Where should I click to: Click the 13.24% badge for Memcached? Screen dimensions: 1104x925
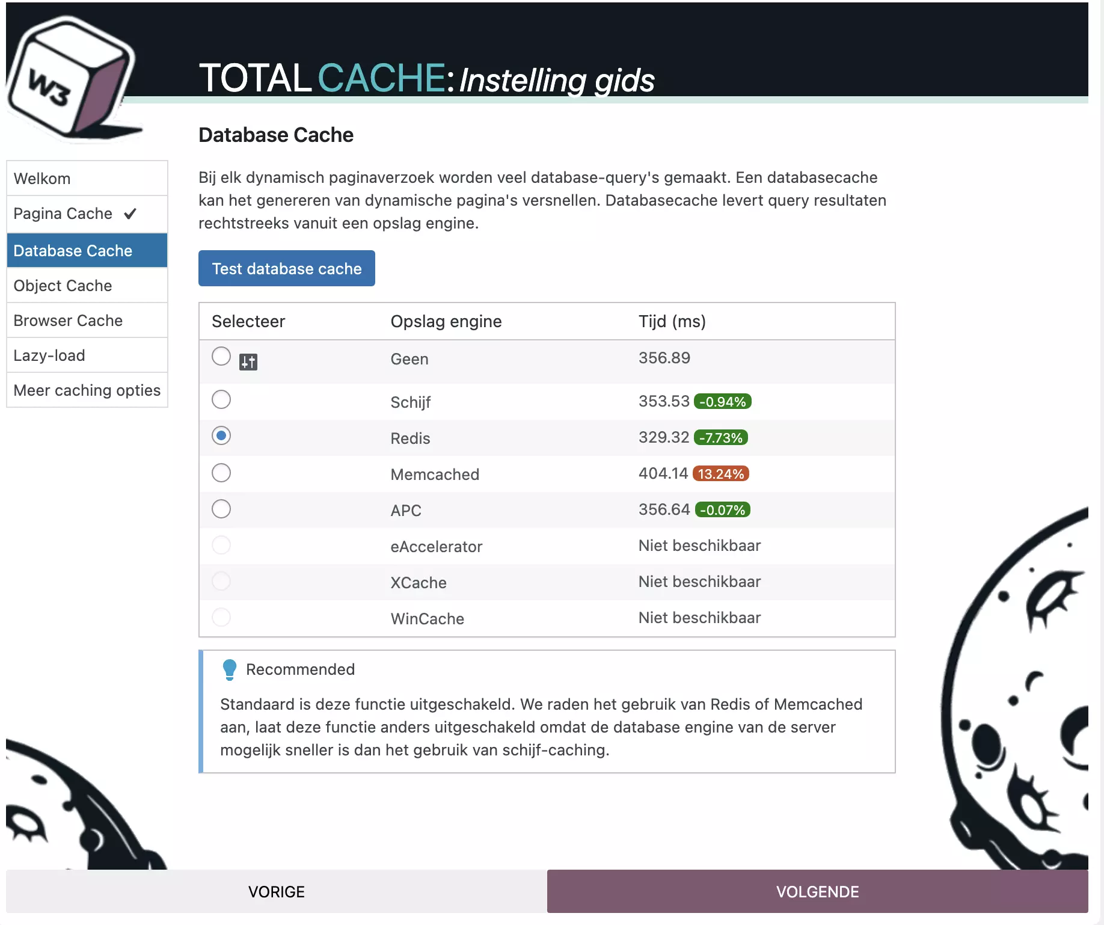click(721, 474)
